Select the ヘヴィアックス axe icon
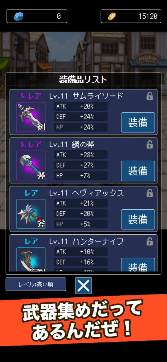The image size is (167, 362). tap(31, 214)
